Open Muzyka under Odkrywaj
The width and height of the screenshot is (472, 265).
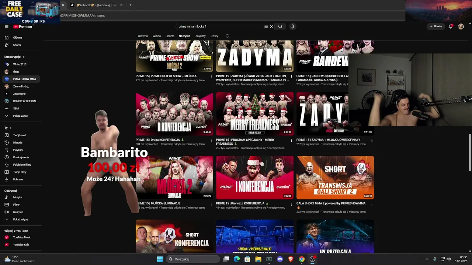point(17,197)
